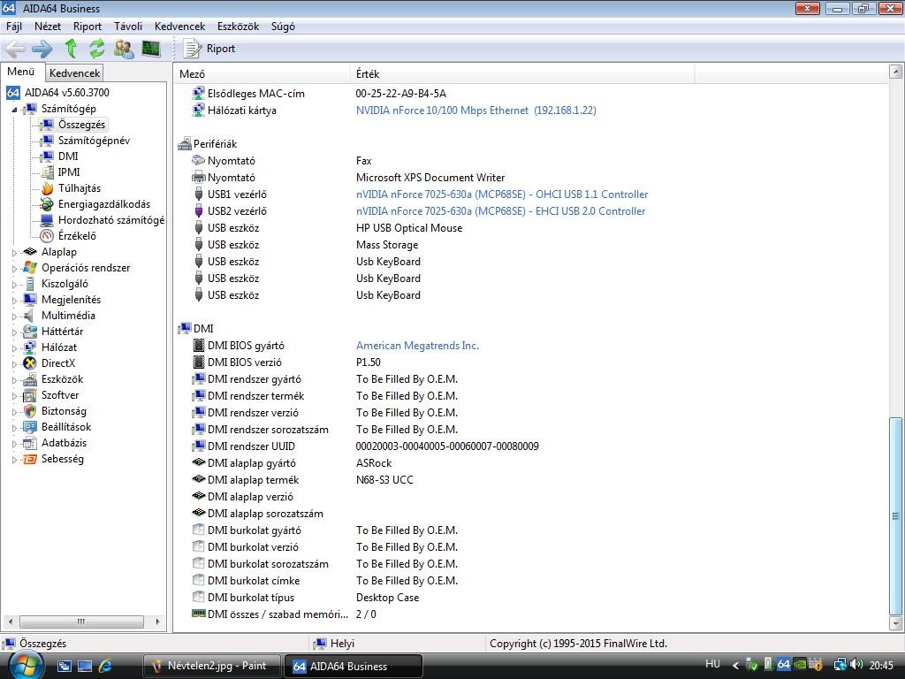
Task: Click the Sebesség benchmark icon
Action: tap(29, 459)
